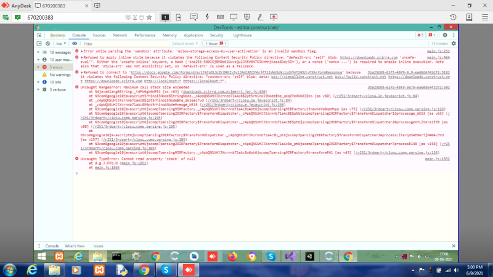Open AnyDesk keyboard settings icon
493x277 pixels.
pos(220,17)
